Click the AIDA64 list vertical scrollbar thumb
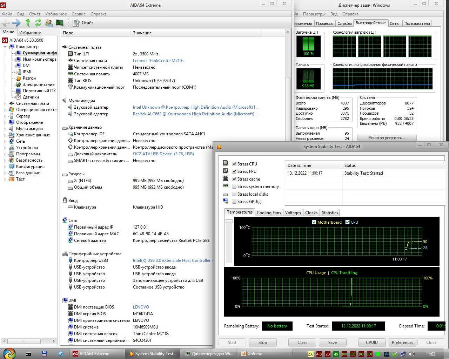The width and height of the screenshot is (449, 359). (288, 109)
